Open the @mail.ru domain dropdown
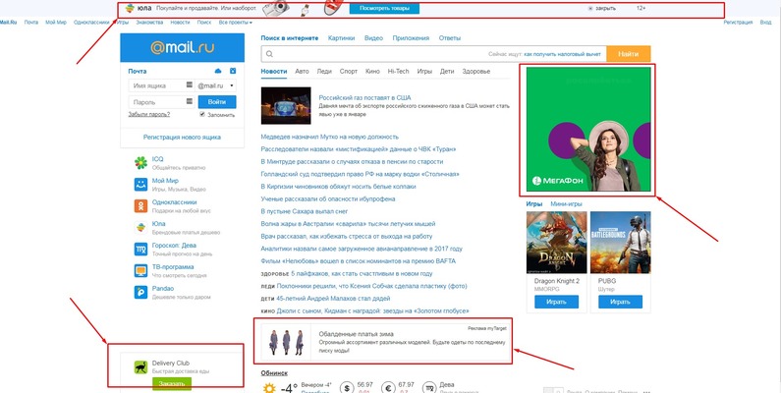 tap(216, 86)
